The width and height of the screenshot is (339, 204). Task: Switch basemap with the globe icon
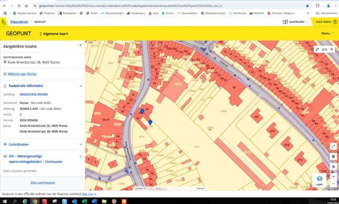pyautogui.click(x=333, y=157)
